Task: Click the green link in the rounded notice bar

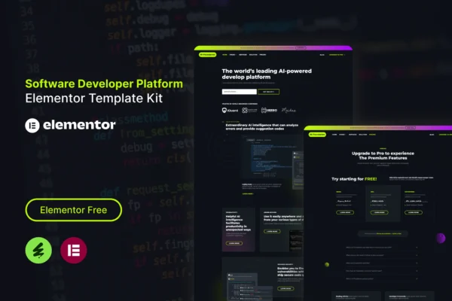Action: pos(389,233)
